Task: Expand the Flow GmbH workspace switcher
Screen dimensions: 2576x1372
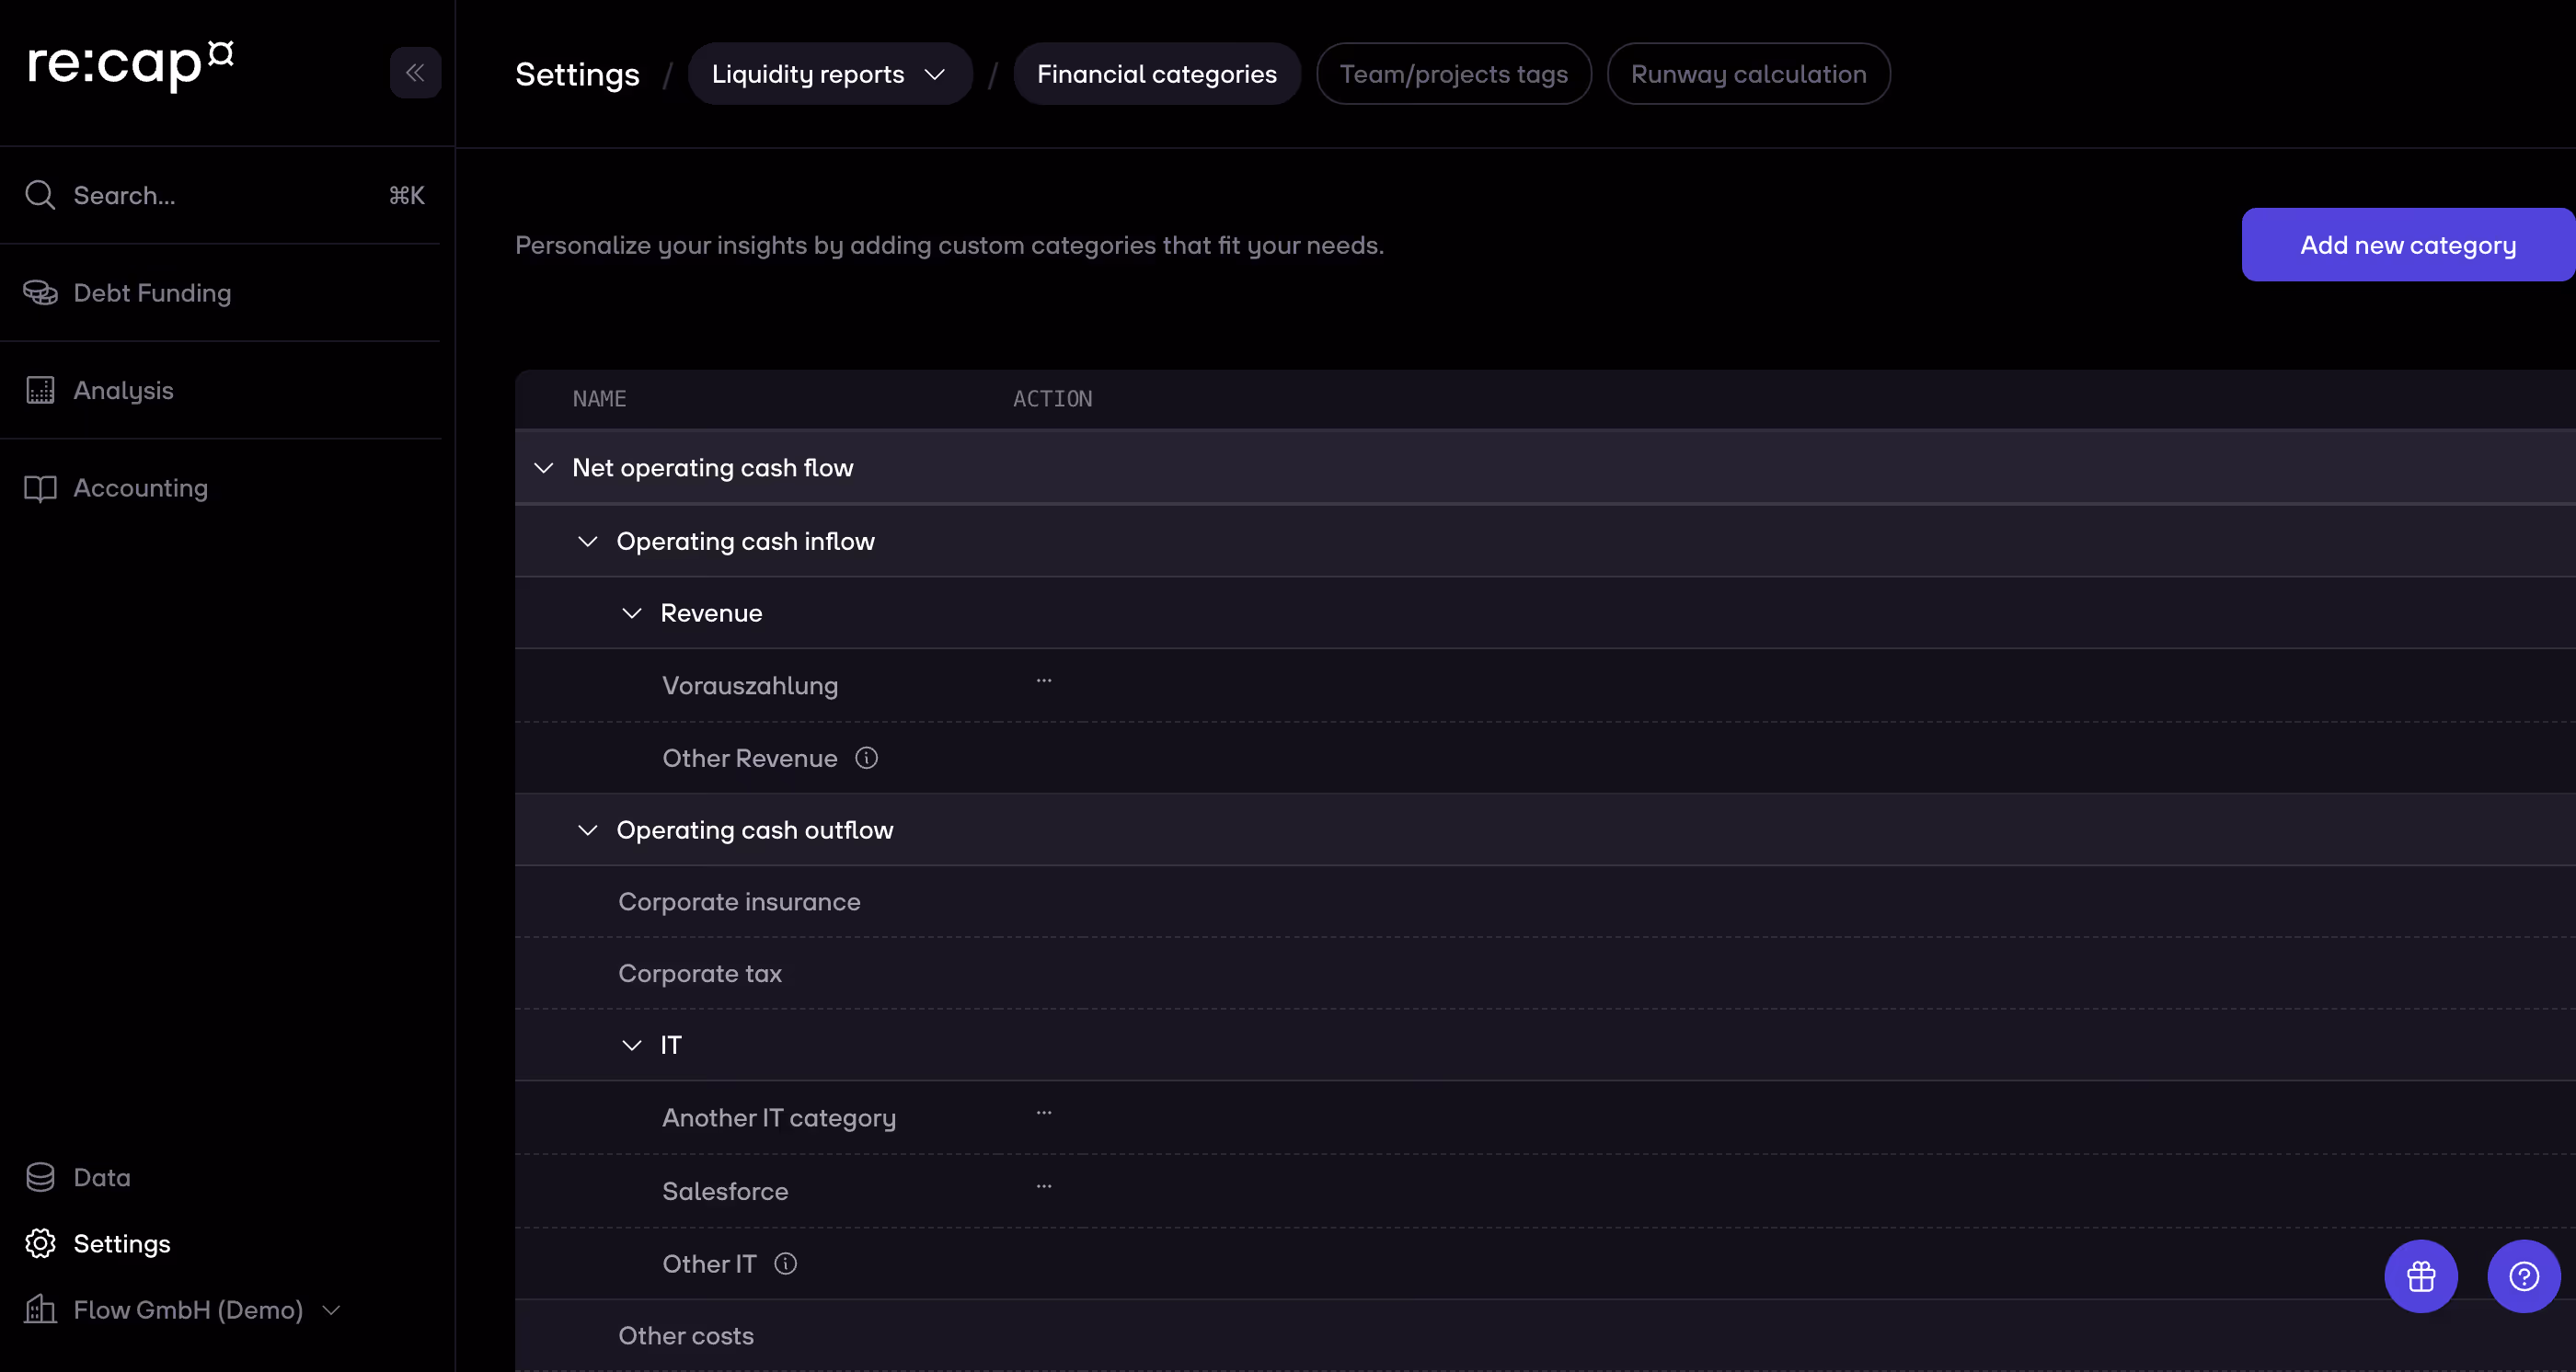Action: tap(331, 1310)
